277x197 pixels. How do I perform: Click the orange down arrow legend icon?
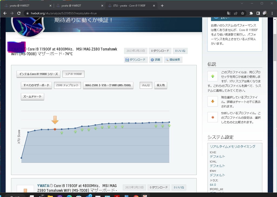point(213,101)
